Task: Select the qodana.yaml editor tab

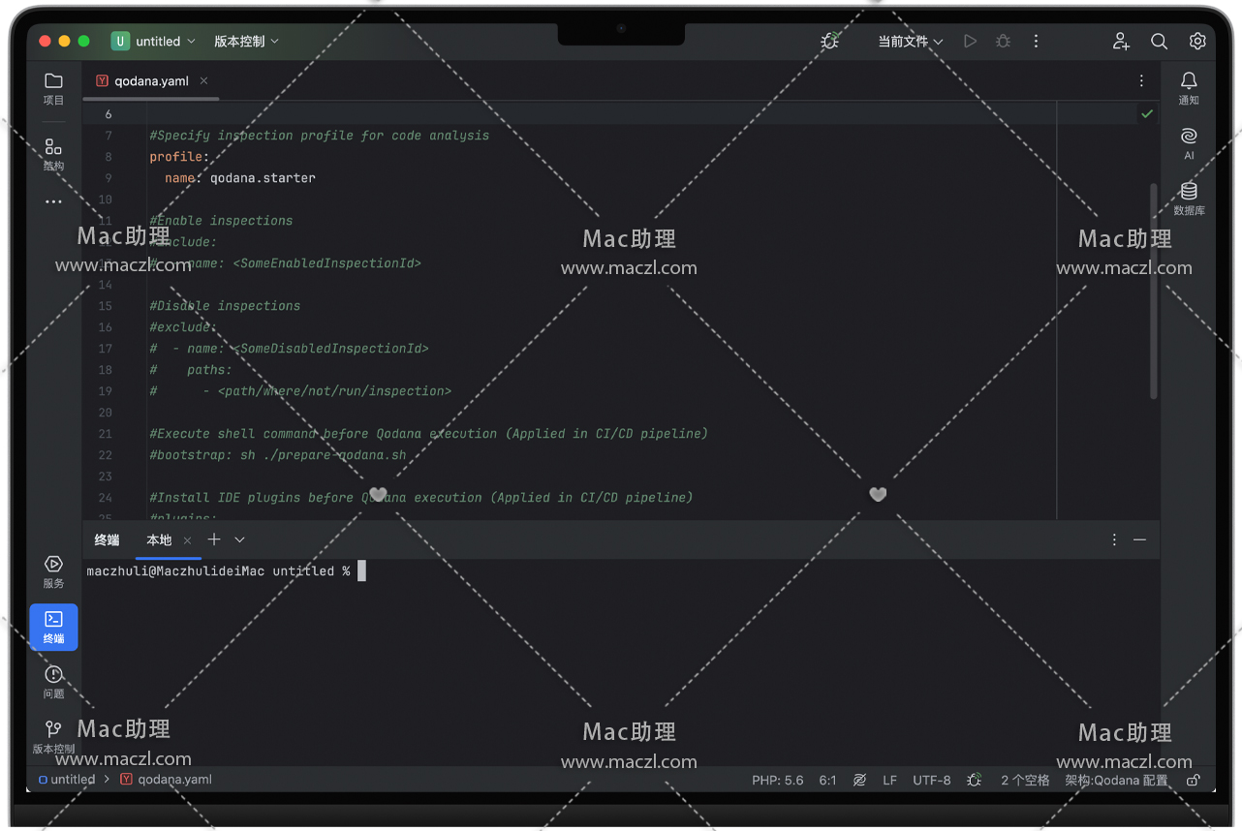Action: click(x=151, y=81)
